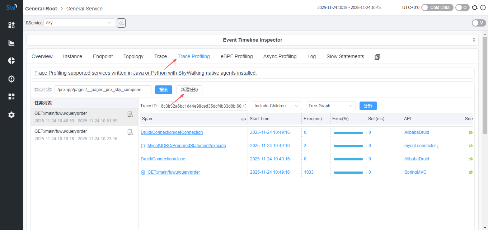Click the SkyWalking logo icon
Image resolution: width=488 pixels, height=230 pixels.
click(11, 8)
